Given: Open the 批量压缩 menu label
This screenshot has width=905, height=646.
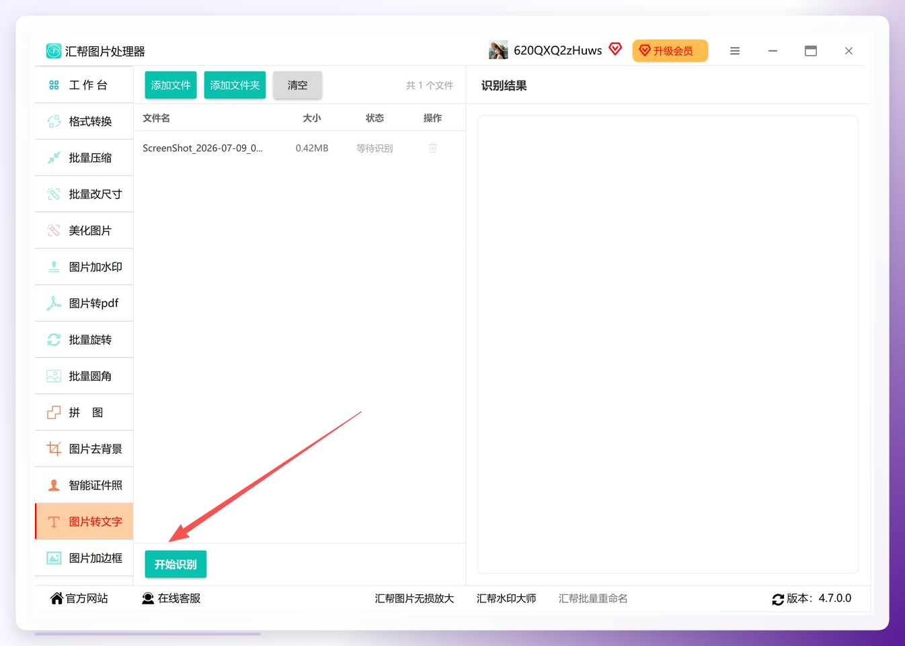Looking at the screenshot, I should pos(90,158).
